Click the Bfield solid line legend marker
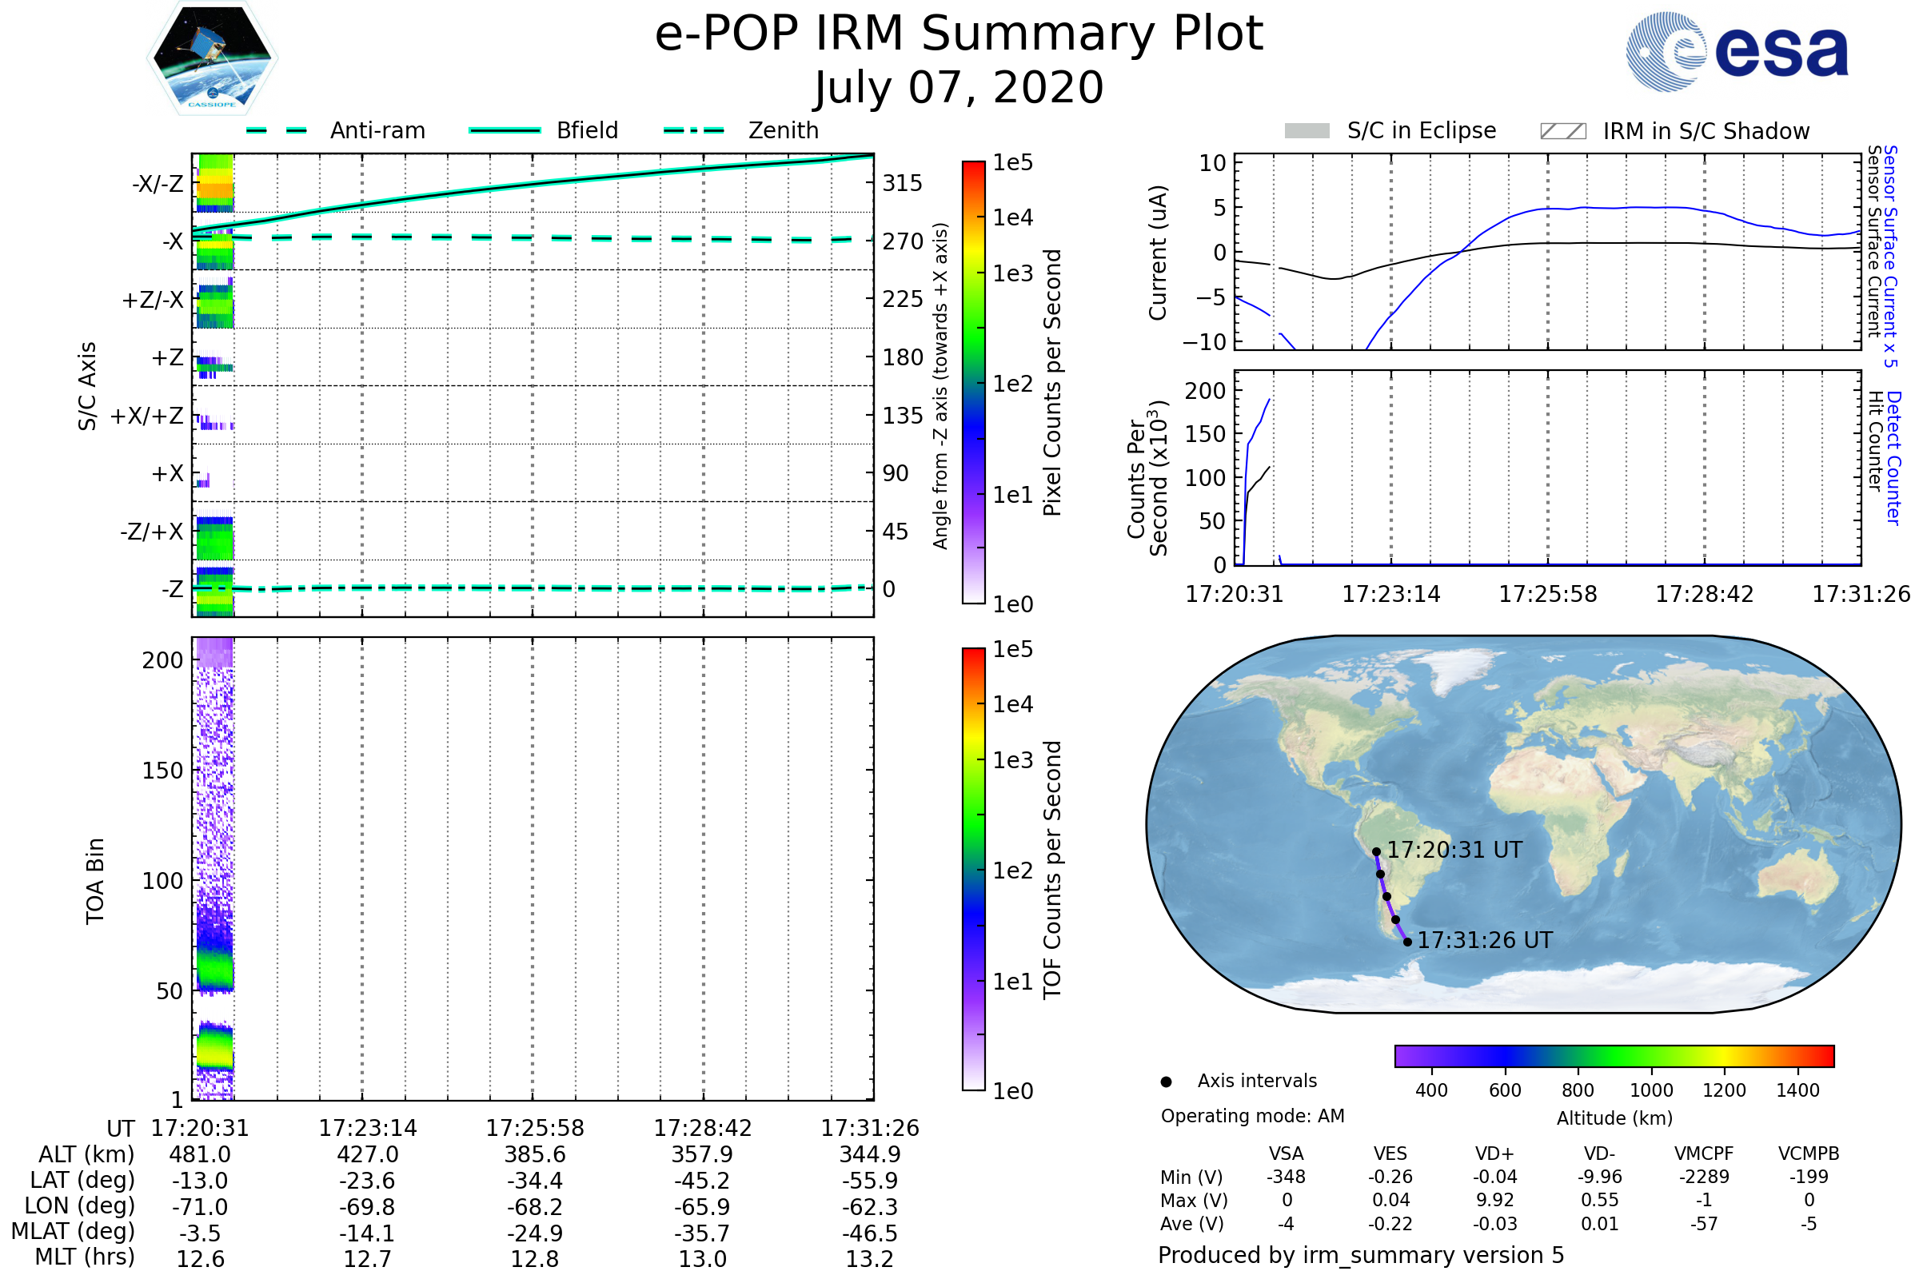The height and width of the screenshot is (1279, 1919). click(x=505, y=130)
